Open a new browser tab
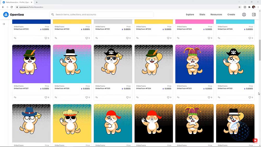261x147 pixels. pos(37,2)
